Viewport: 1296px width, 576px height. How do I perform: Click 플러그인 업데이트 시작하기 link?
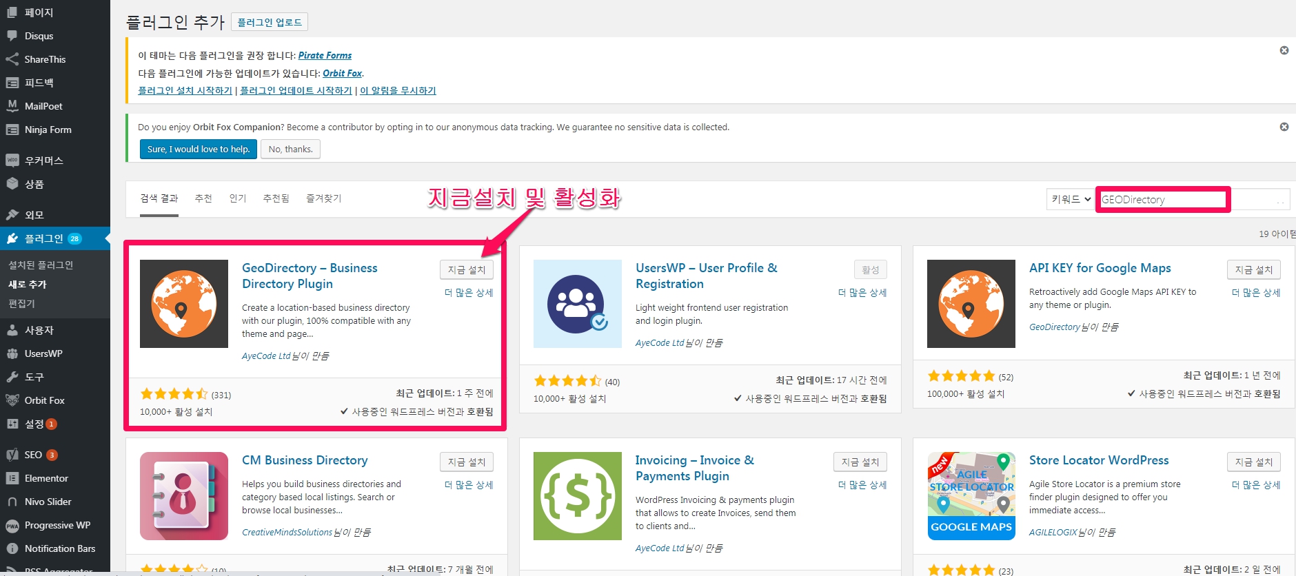(296, 91)
